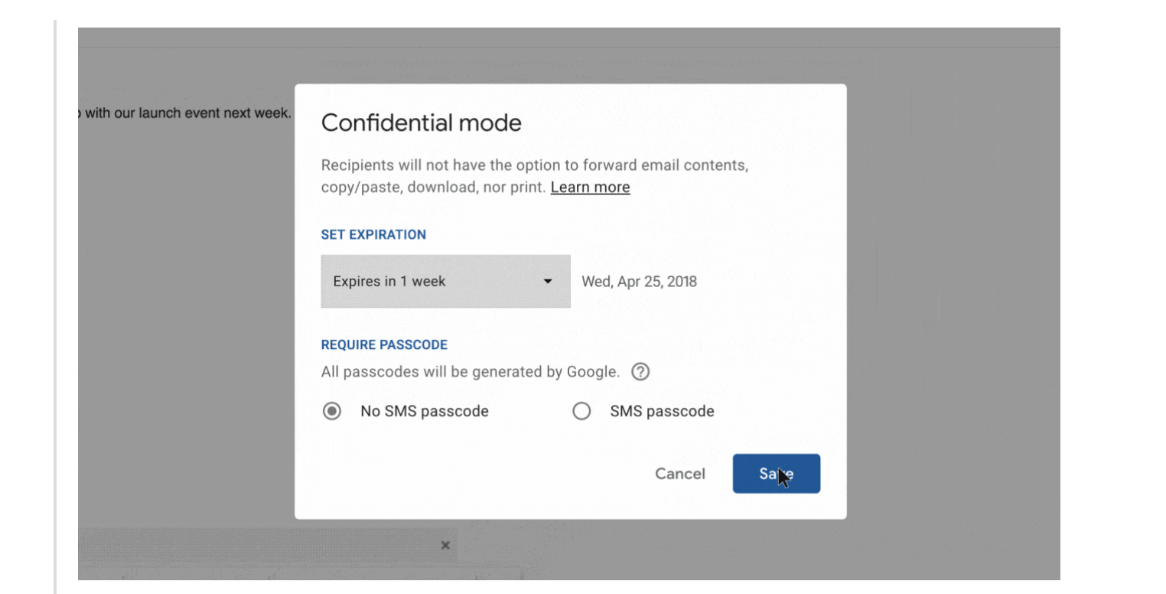Click the "No SMS passcode" label text
The image size is (1166, 594).
click(425, 411)
